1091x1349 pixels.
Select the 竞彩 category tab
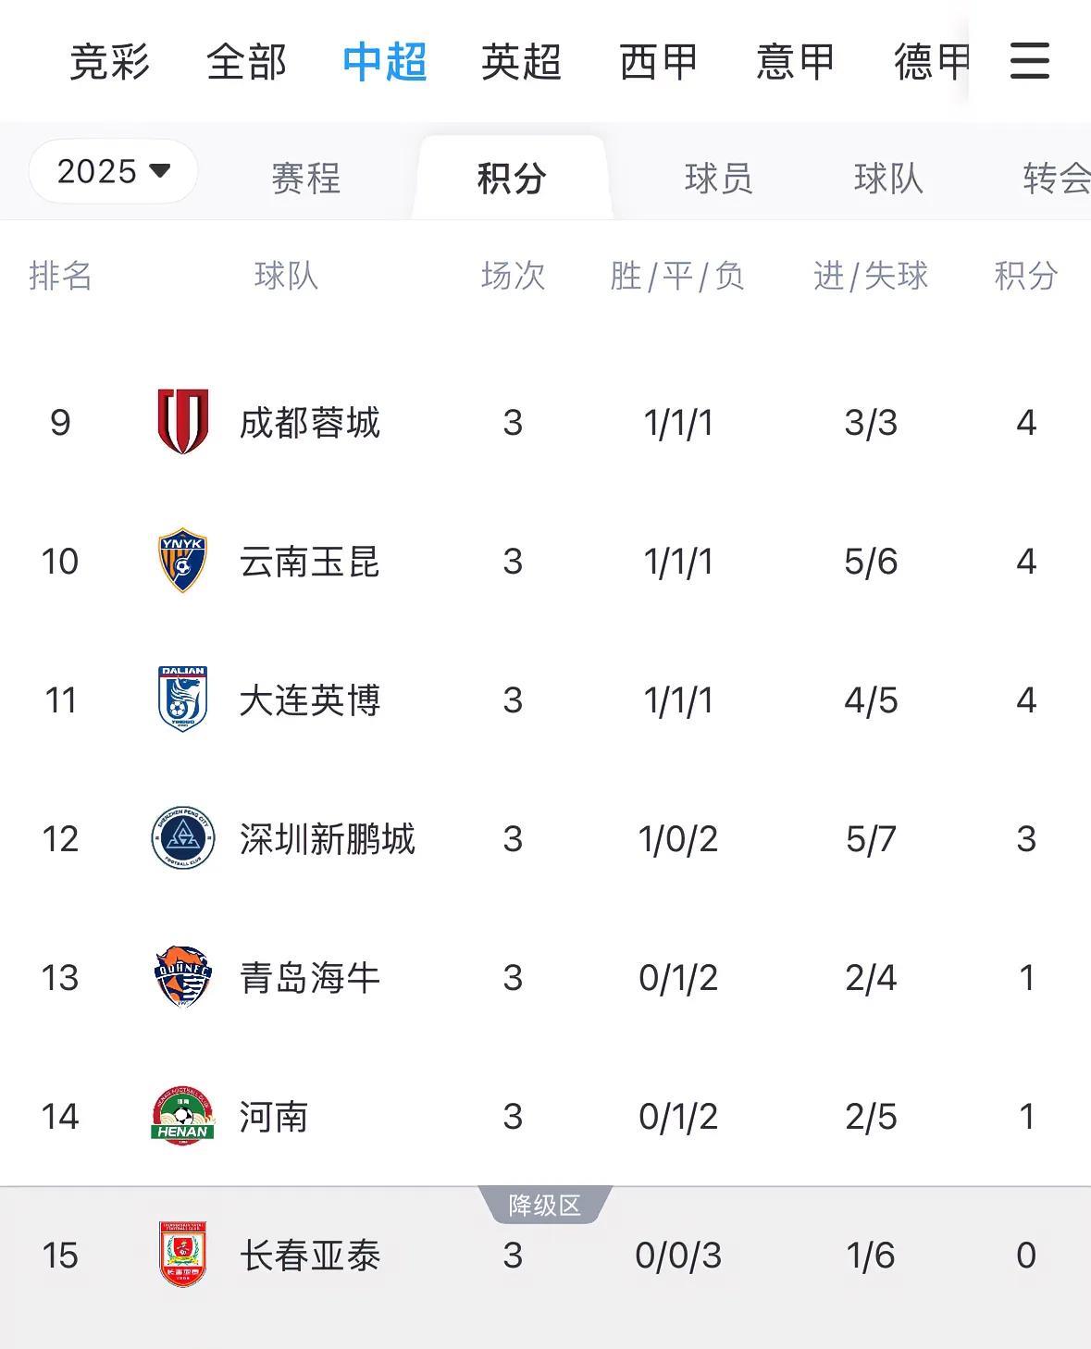click(x=109, y=62)
